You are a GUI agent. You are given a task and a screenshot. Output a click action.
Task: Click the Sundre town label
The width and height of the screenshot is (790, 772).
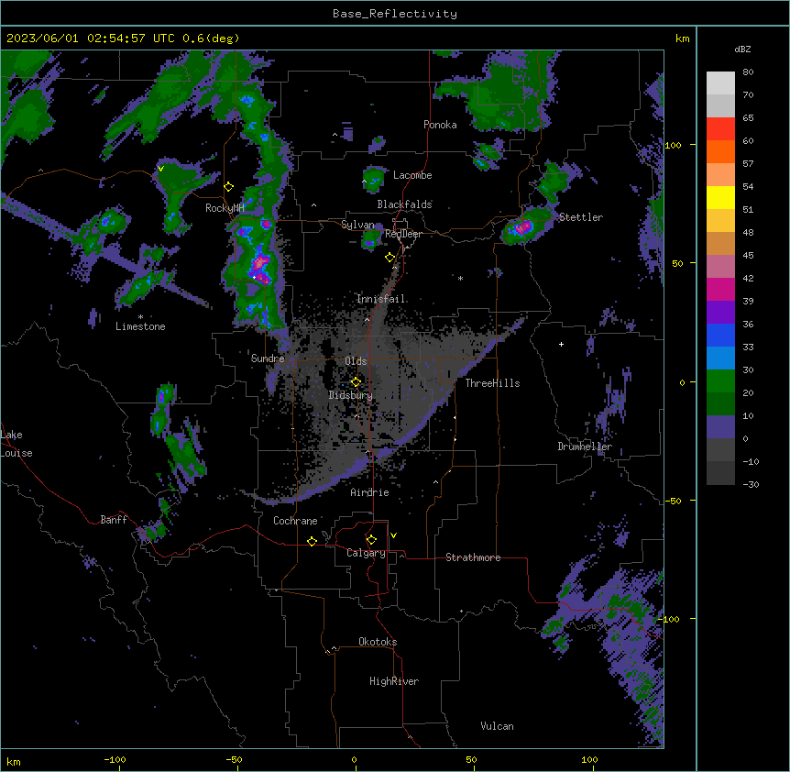268,358
